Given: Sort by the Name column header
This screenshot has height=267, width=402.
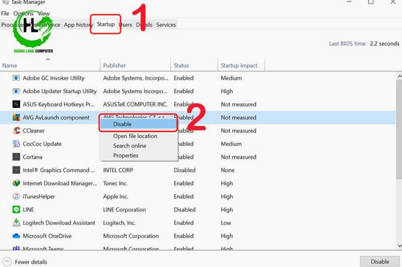Looking at the screenshot, I should click(9, 66).
